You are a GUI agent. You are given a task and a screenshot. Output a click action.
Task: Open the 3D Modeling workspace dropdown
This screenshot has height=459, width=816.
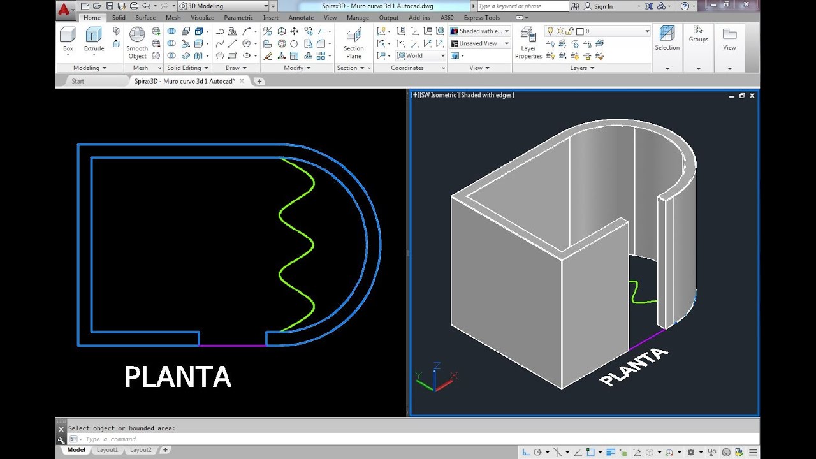point(223,6)
